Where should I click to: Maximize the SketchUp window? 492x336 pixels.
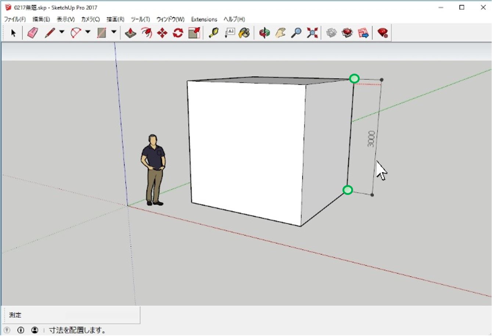[462, 7]
